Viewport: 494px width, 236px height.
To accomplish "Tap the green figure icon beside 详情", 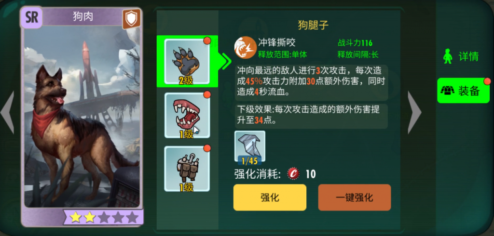I will coord(447,56).
